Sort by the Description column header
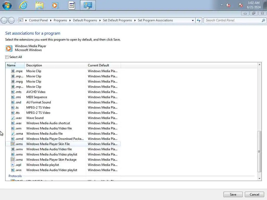267x200 pixels. [x=56, y=65]
